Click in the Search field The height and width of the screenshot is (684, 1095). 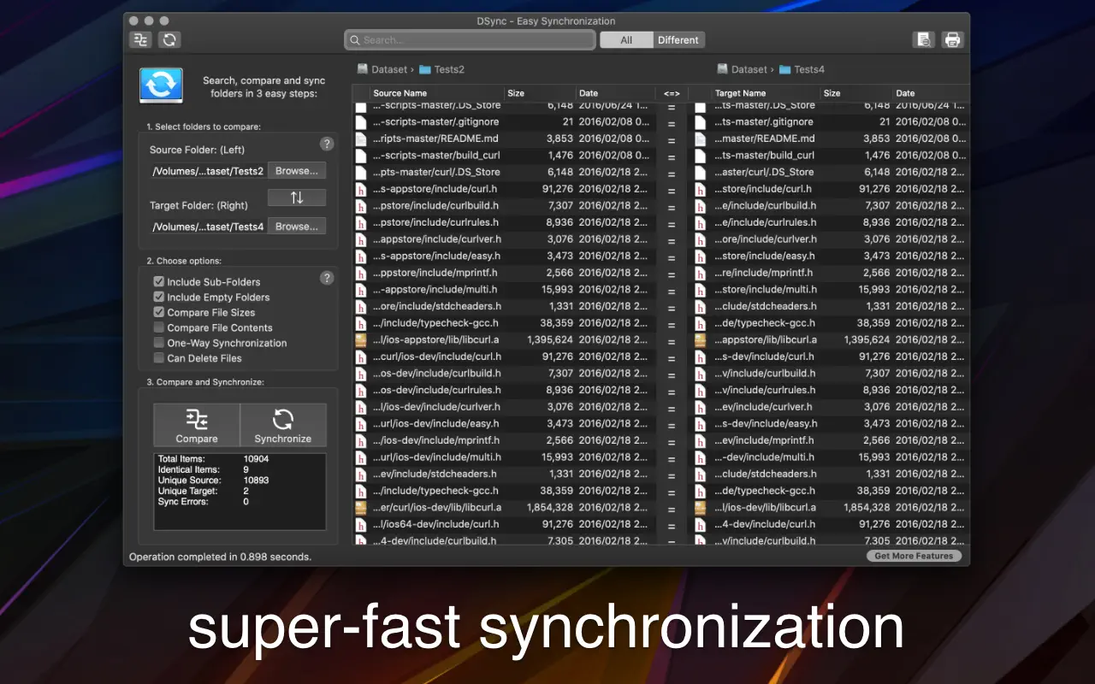470,40
